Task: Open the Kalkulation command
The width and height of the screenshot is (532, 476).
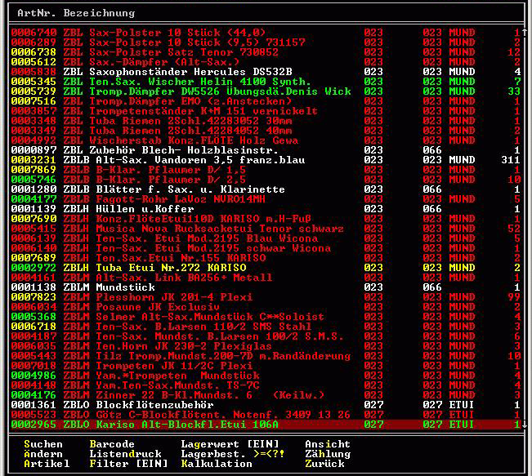Action: [x=217, y=464]
